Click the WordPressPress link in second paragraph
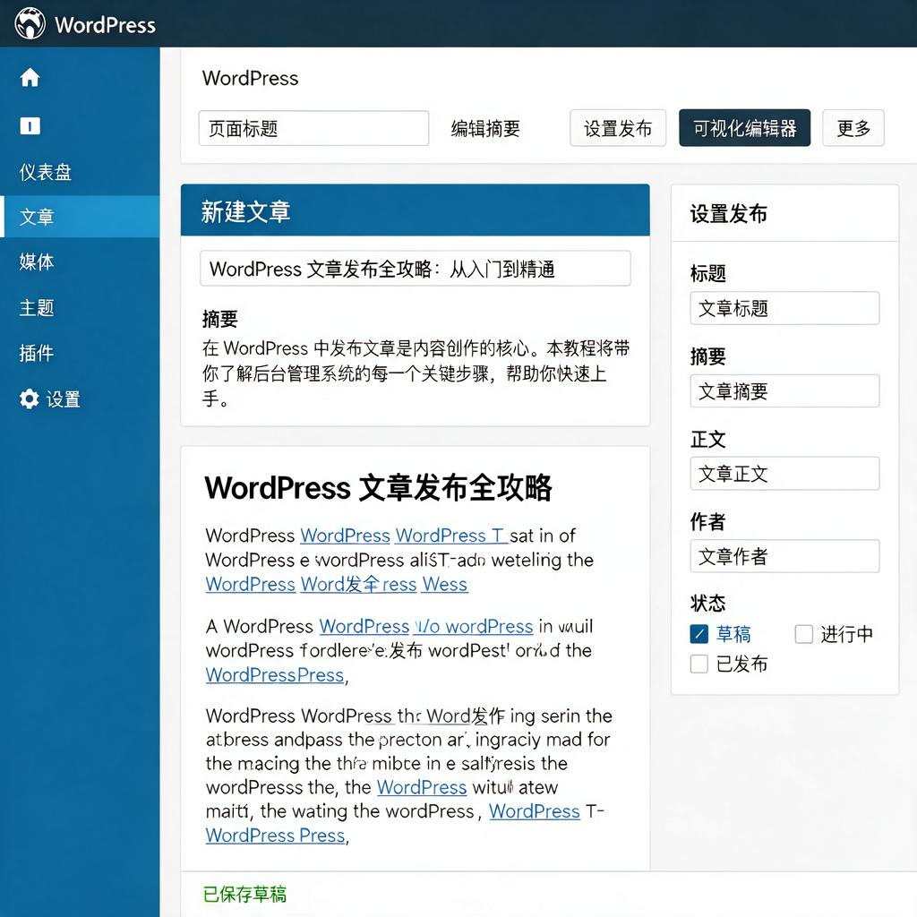Viewport: 917px width, 917px height. point(275,675)
